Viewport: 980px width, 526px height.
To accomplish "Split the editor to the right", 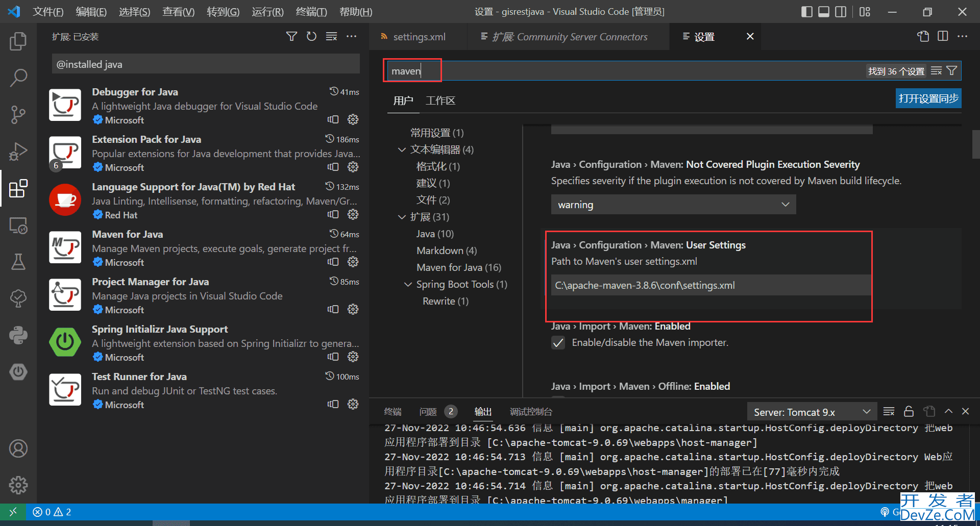I will tap(943, 36).
